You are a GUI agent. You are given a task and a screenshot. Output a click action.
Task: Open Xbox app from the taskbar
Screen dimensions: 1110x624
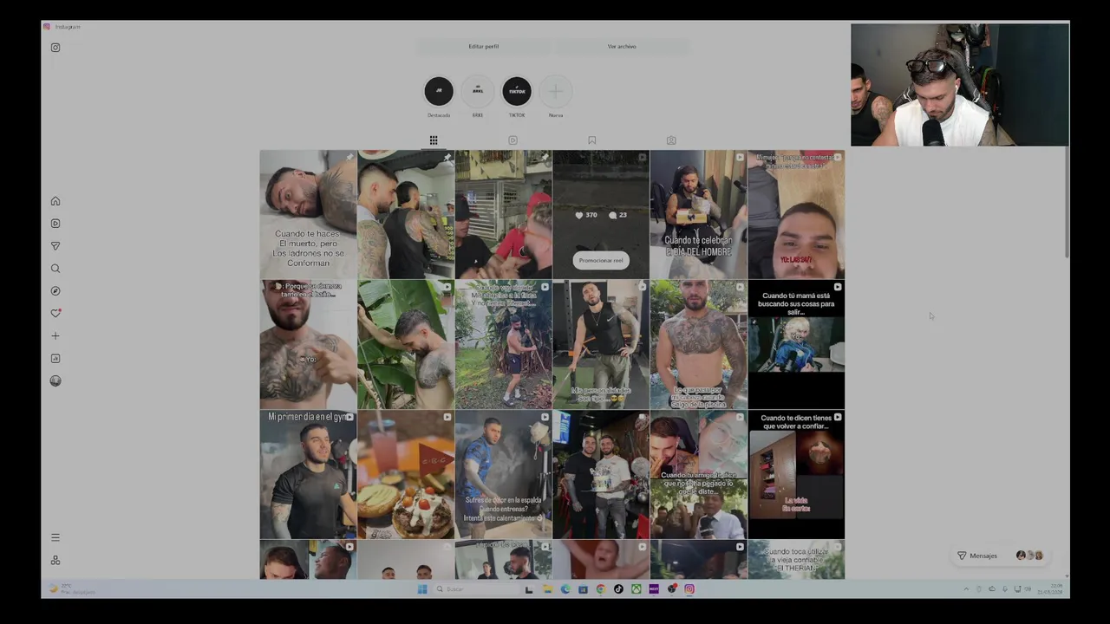(x=636, y=589)
